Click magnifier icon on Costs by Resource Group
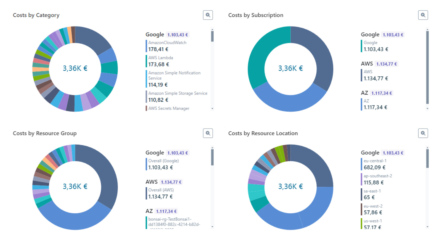 [x=208, y=133]
